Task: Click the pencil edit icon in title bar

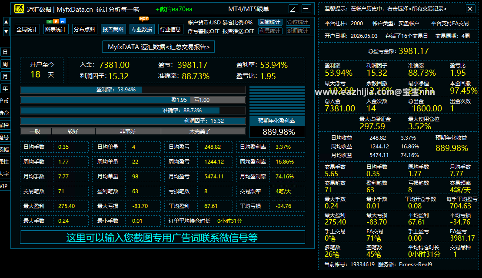Action: click(293, 9)
